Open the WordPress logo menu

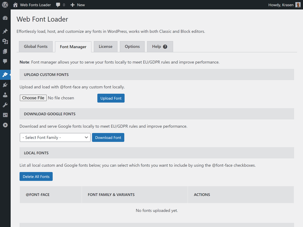coord(5,5)
